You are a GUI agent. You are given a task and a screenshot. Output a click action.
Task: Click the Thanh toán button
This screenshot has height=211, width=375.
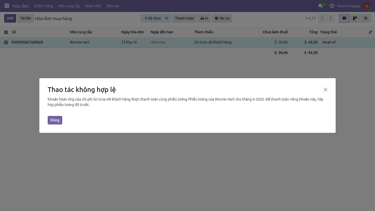184,18
